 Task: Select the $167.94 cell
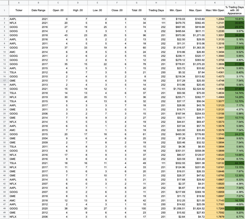pos(176,113)
